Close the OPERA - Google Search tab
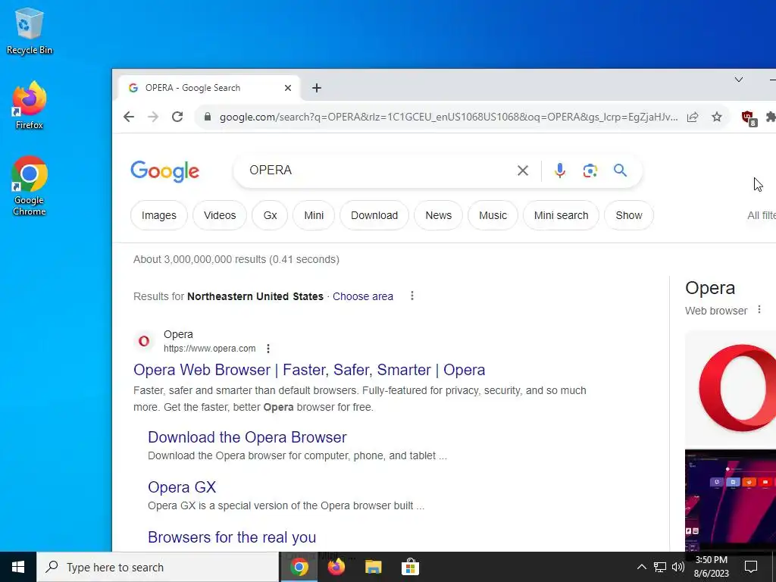Screen dimensions: 776x582 pos(287,88)
